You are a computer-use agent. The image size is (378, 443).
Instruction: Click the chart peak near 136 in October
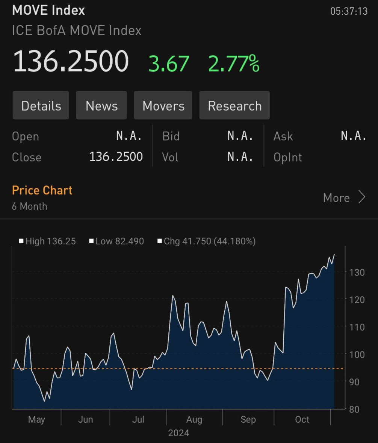coord(334,255)
